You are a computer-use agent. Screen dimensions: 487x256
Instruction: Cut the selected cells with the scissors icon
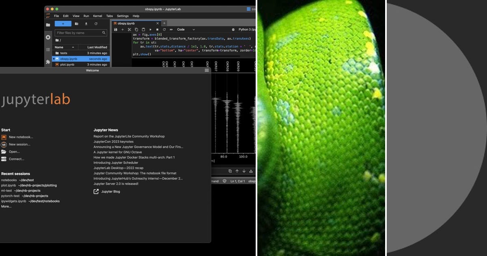coord(129,29)
